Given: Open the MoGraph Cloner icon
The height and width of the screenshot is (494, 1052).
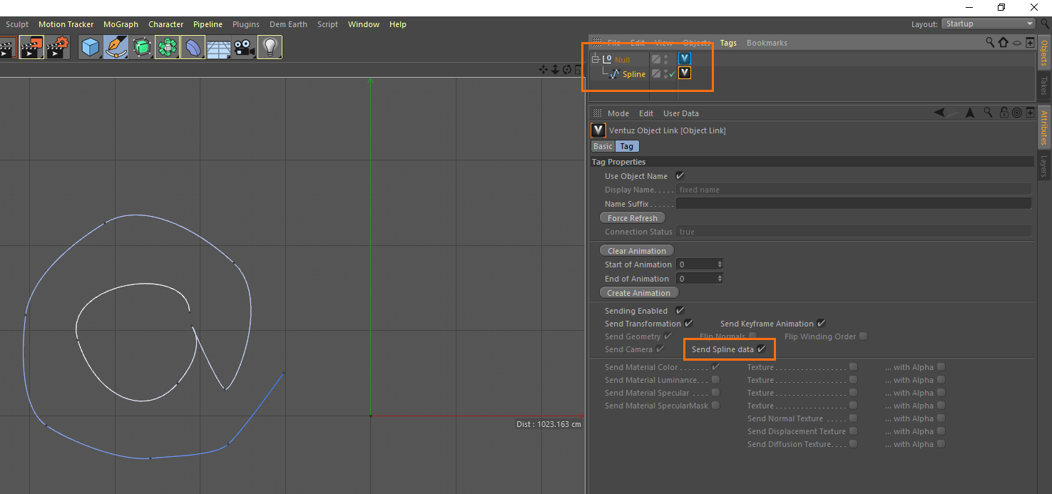Looking at the screenshot, I should (x=167, y=47).
